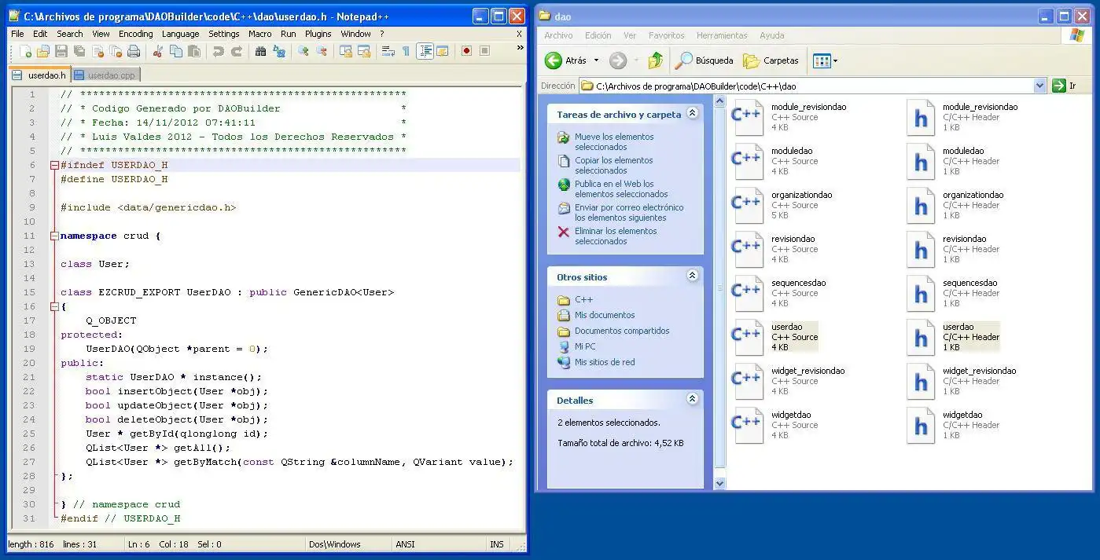Open the address bar dropdown arrow
This screenshot has height=560, width=1100.
[1039, 86]
